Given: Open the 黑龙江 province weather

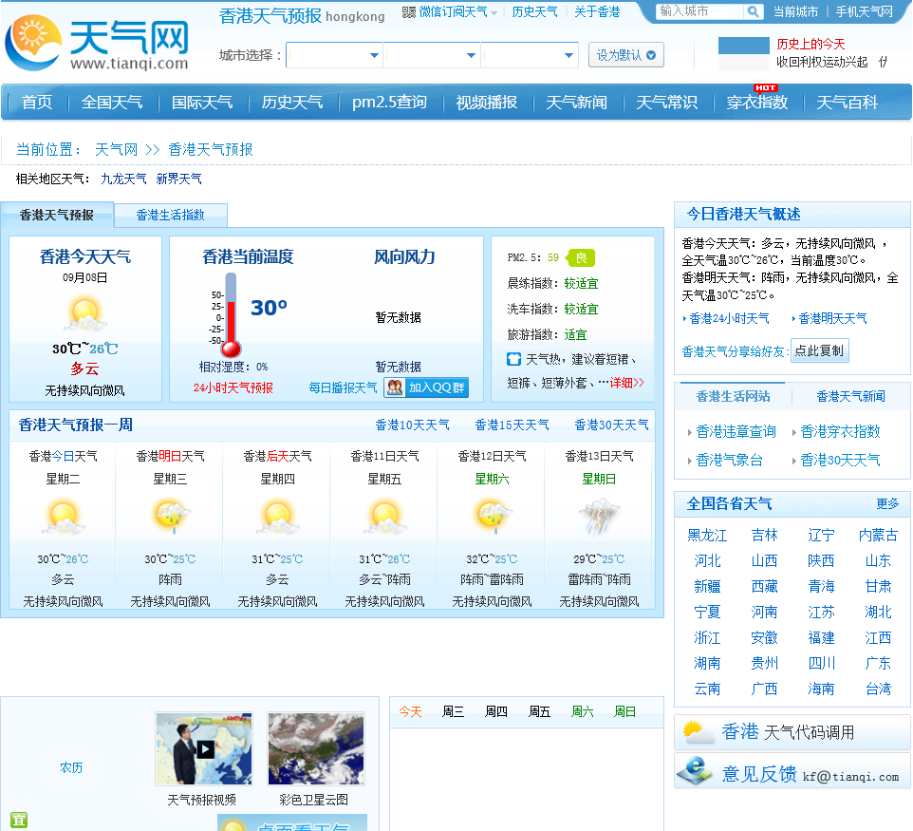Looking at the screenshot, I should [707, 535].
